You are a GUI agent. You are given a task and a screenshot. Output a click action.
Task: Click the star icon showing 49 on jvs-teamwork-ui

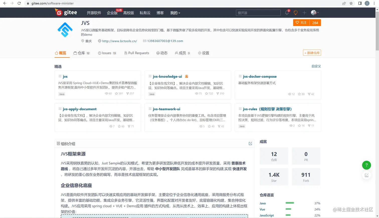coord(209,126)
